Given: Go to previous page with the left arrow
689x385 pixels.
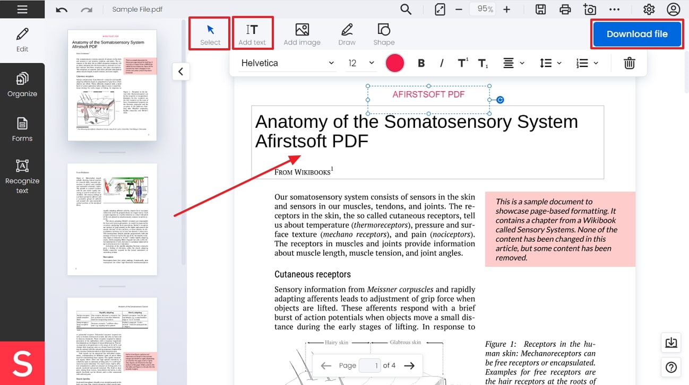Looking at the screenshot, I should (x=326, y=365).
